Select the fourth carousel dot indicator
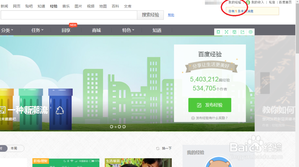 pos(124,127)
